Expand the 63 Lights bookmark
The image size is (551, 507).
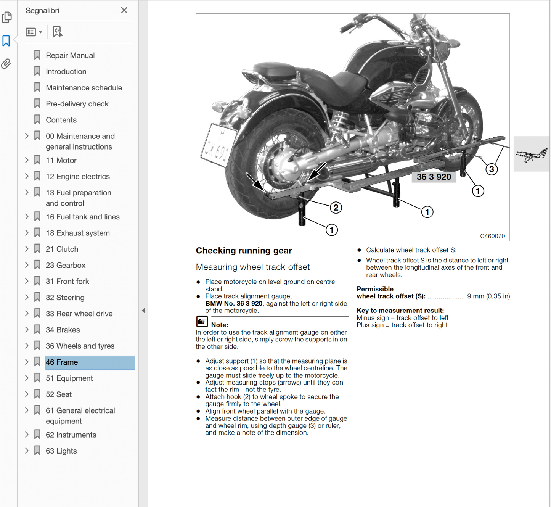coord(27,451)
